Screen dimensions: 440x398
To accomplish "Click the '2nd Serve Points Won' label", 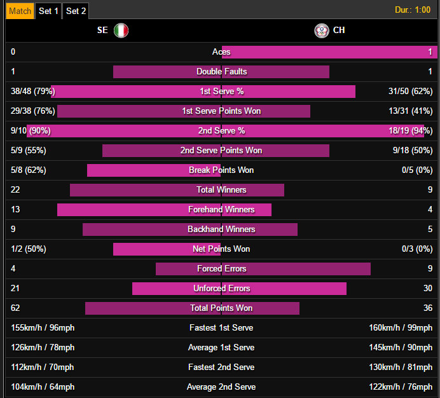I will [x=221, y=150].
